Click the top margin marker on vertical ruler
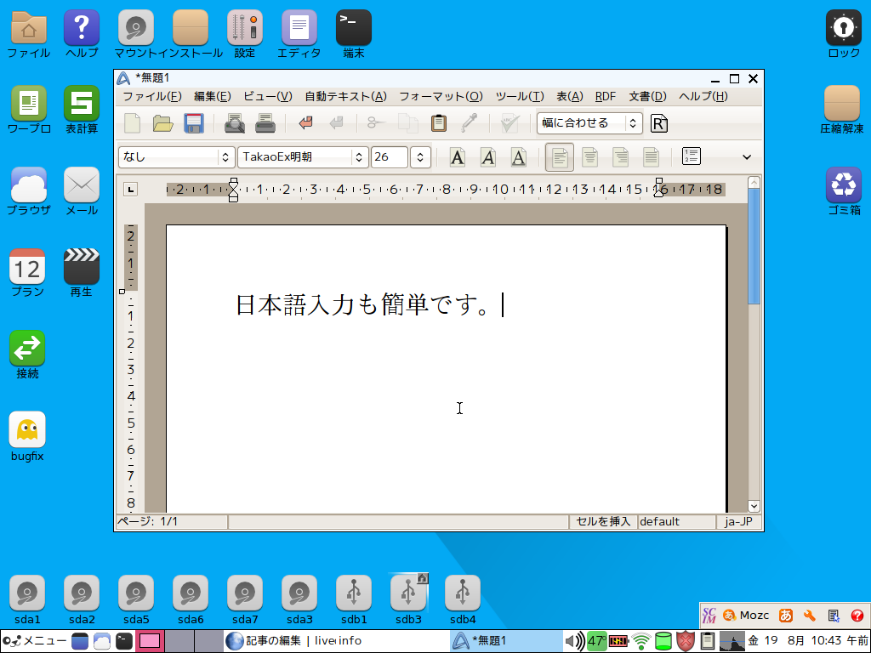871x653 pixels. pos(122,292)
